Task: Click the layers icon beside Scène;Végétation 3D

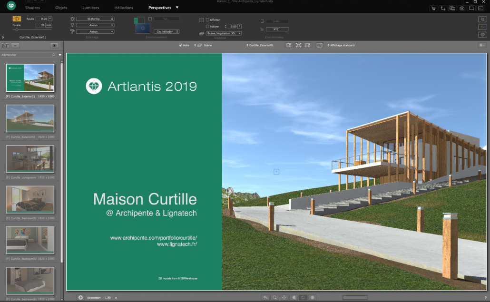Action: [202, 33]
